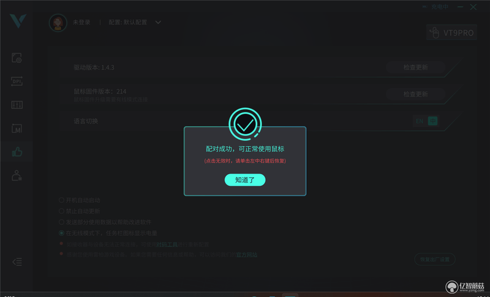The width and height of the screenshot is (490, 297).
Task: Open the parameters sliders sidebar icon
Action: (x=17, y=105)
